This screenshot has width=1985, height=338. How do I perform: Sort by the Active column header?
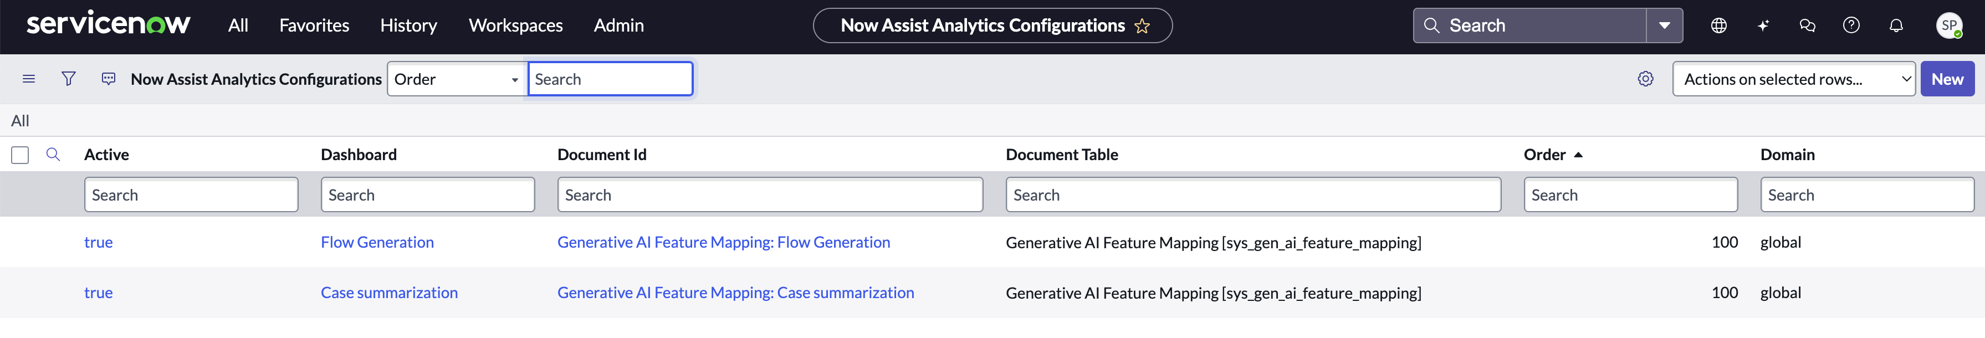tap(106, 155)
